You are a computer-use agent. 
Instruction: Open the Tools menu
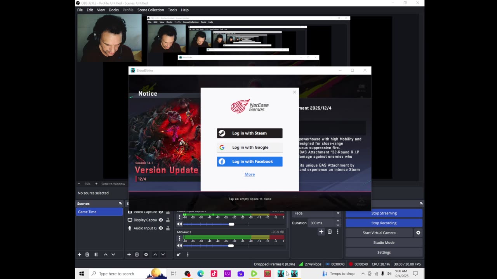[x=172, y=10]
